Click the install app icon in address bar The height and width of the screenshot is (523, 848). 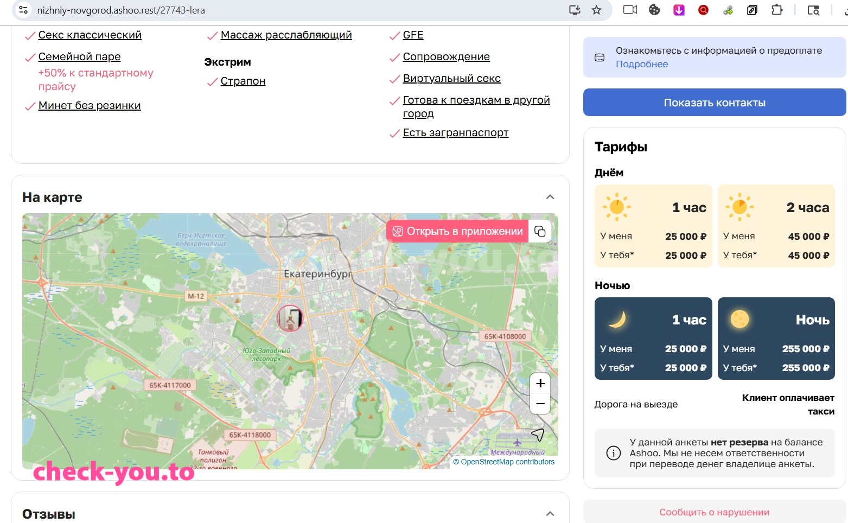[x=575, y=10]
